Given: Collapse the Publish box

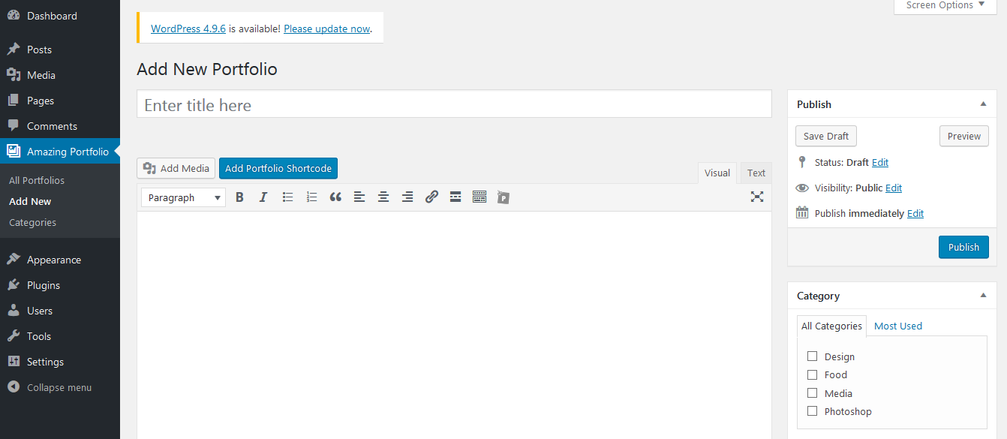Looking at the screenshot, I should [983, 104].
